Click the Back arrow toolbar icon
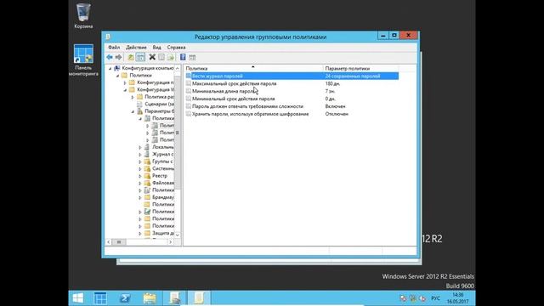The height and width of the screenshot is (306, 544). coord(110,57)
